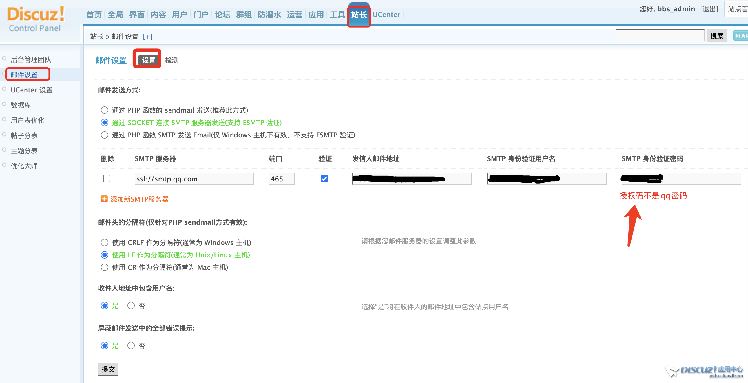Open the UCenter top menu

tap(386, 15)
